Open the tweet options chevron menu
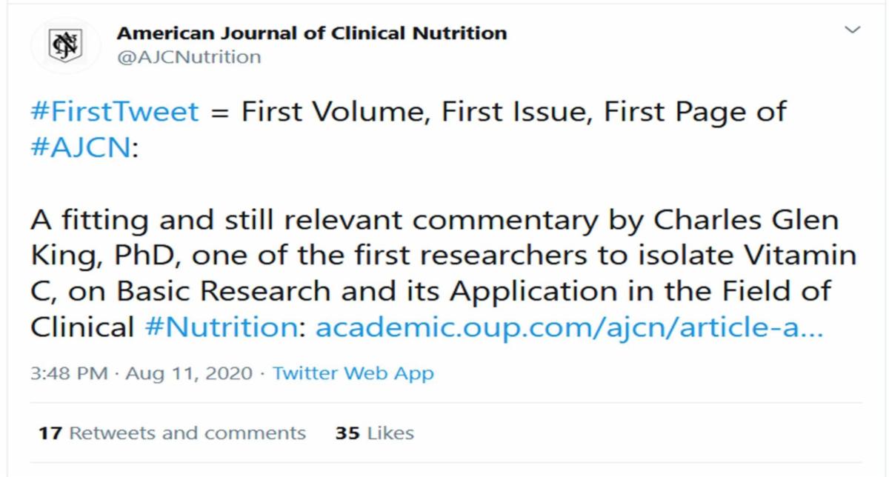 coord(853,30)
